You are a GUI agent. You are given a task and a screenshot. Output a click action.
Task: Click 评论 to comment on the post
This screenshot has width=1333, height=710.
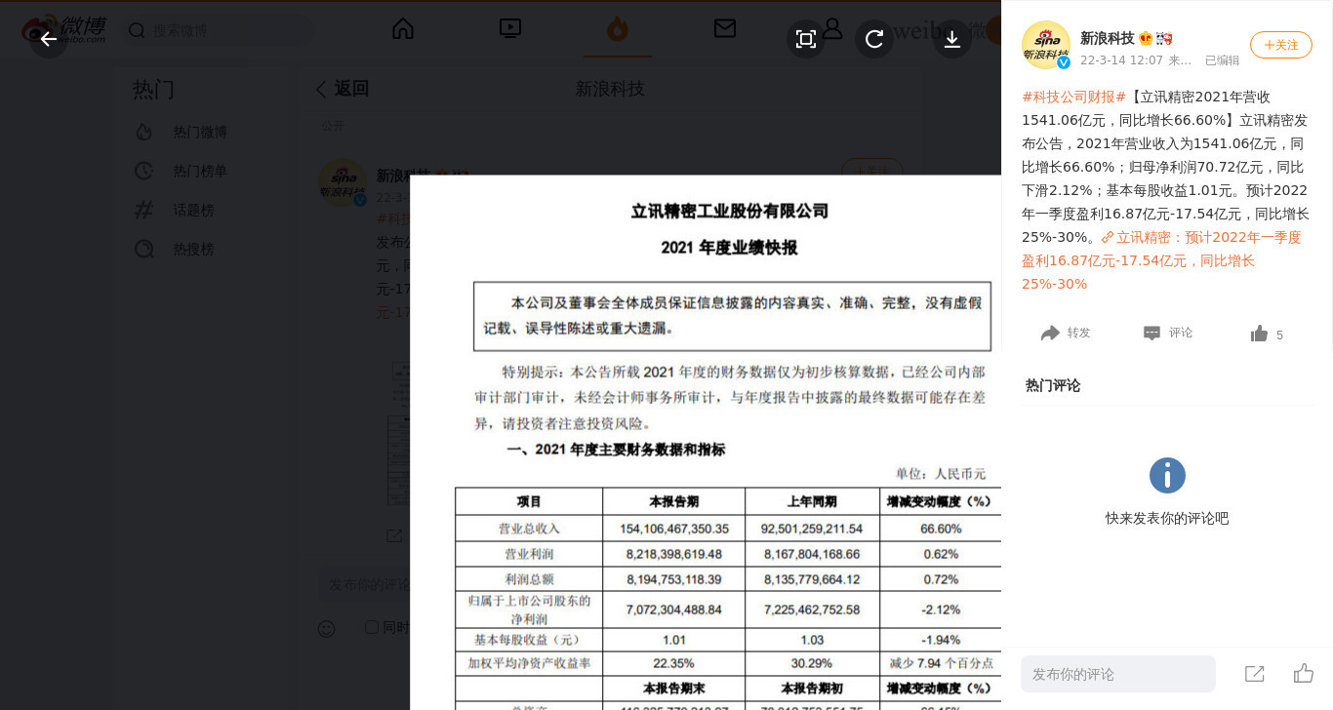pos(1168,333)
